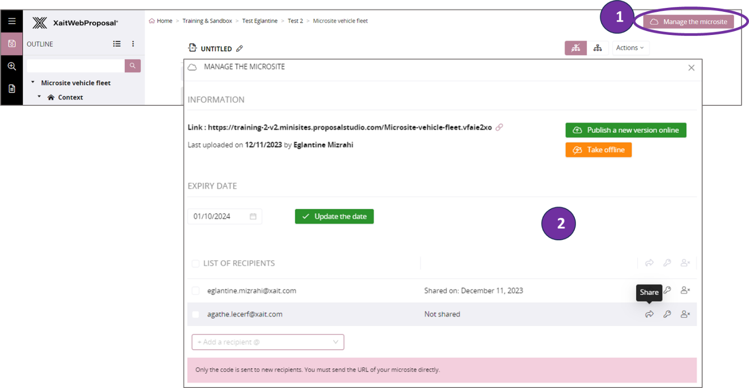Viewport: 749px width, 388px height.
Task: Tick the checkbox for eglantine.mizrahi@xait.com
Action: (x=196, y=291)
